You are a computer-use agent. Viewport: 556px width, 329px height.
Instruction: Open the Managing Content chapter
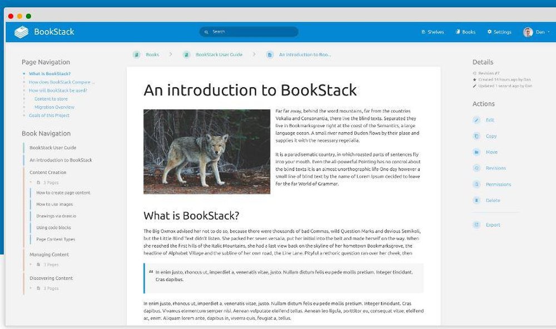pyautogui.click(x=49, y=255)
